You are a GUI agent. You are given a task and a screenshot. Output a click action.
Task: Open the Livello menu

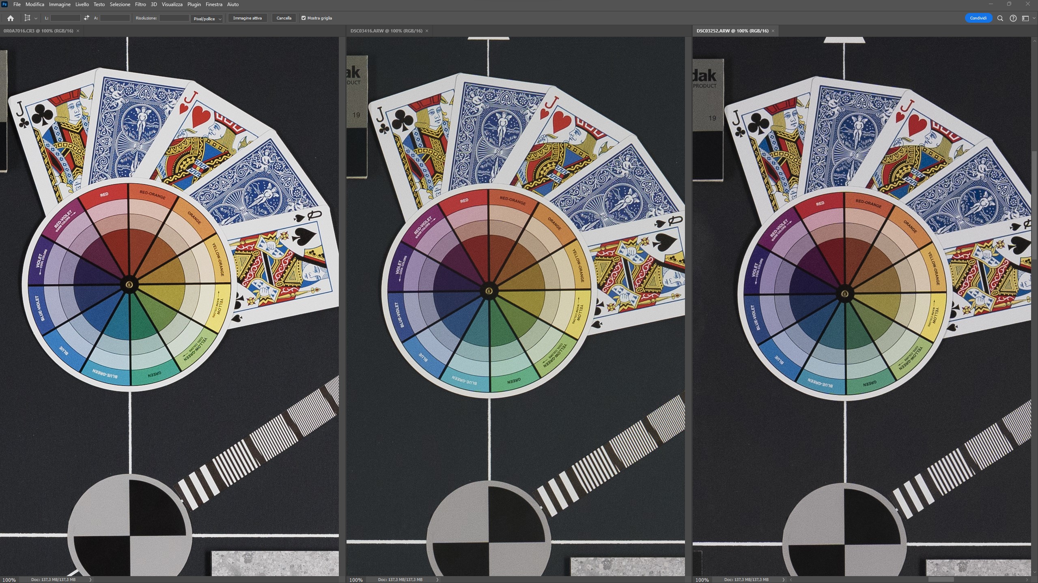82,4
